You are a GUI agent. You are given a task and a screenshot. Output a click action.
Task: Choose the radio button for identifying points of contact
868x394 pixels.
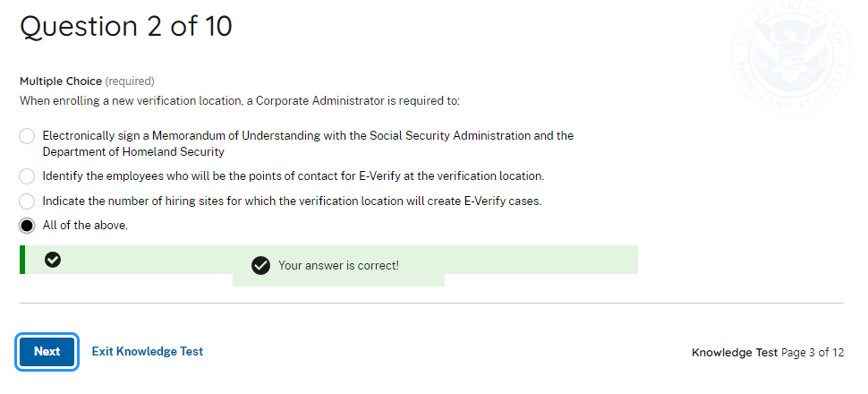(x=27, y=176)
